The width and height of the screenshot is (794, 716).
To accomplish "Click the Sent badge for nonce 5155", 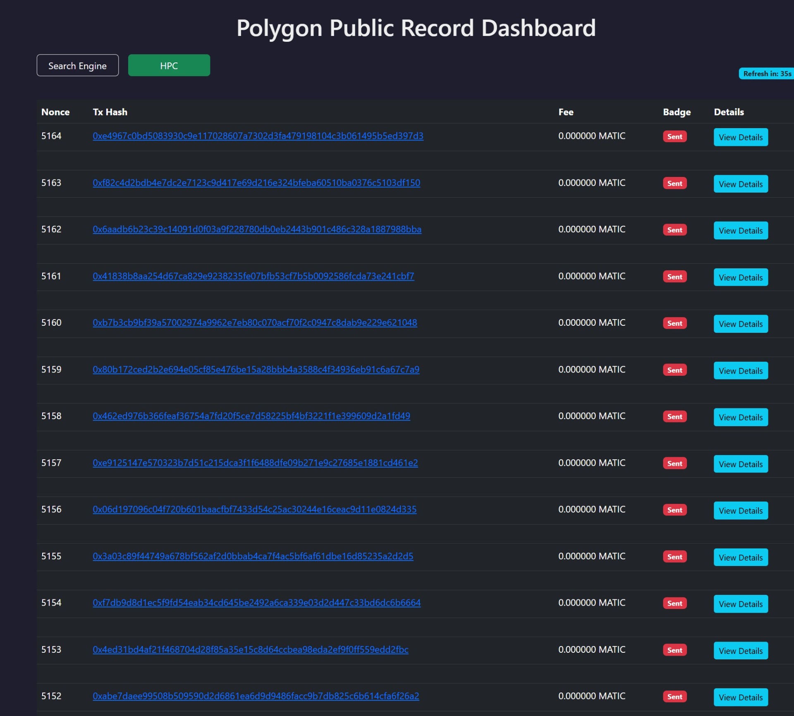I will (674, 557).
